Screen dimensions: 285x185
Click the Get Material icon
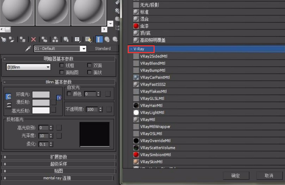(3, 39)
